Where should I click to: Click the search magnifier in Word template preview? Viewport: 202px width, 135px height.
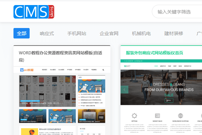pyautogui.click(x=103, y=70)
